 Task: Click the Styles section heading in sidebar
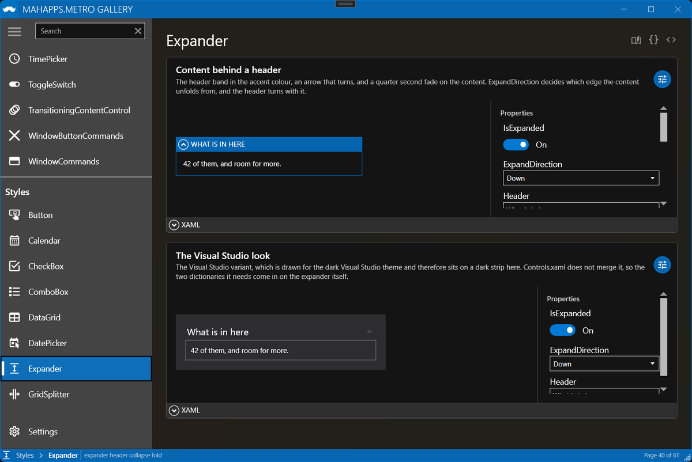pyautogui.click(x=17, y=192)
